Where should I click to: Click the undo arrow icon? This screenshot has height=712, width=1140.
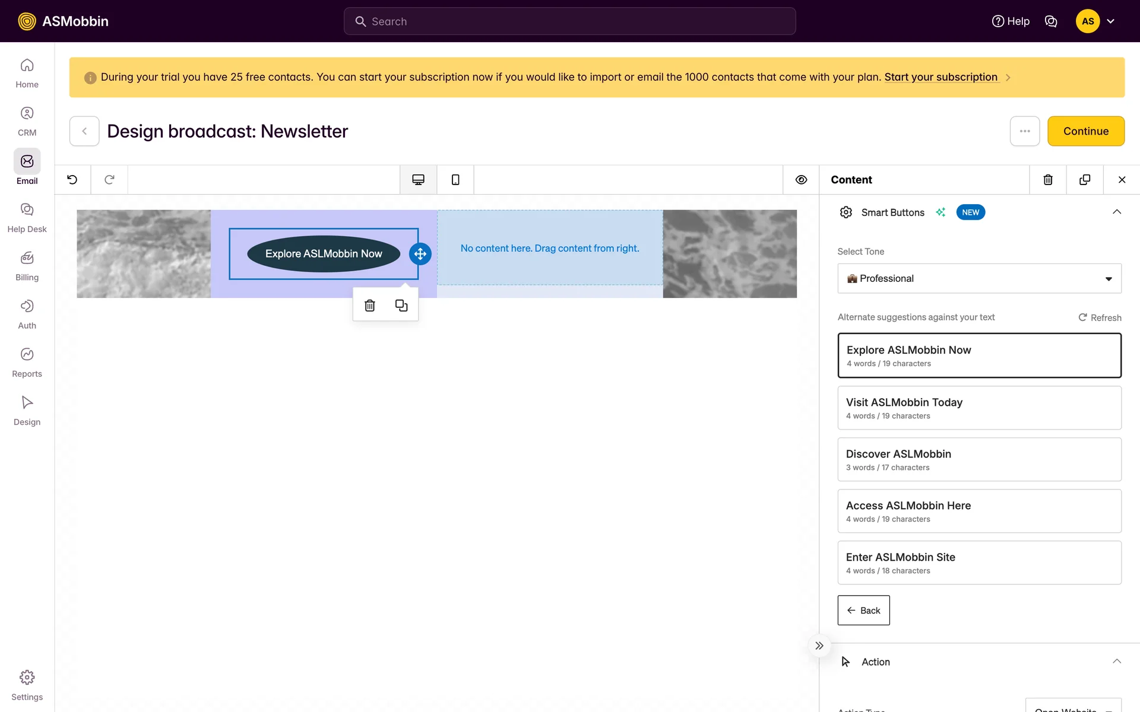pos(72,180)
